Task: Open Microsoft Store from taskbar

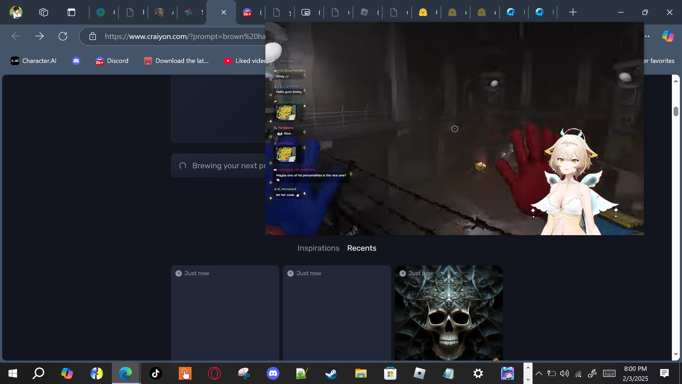Action: (390, 373)
